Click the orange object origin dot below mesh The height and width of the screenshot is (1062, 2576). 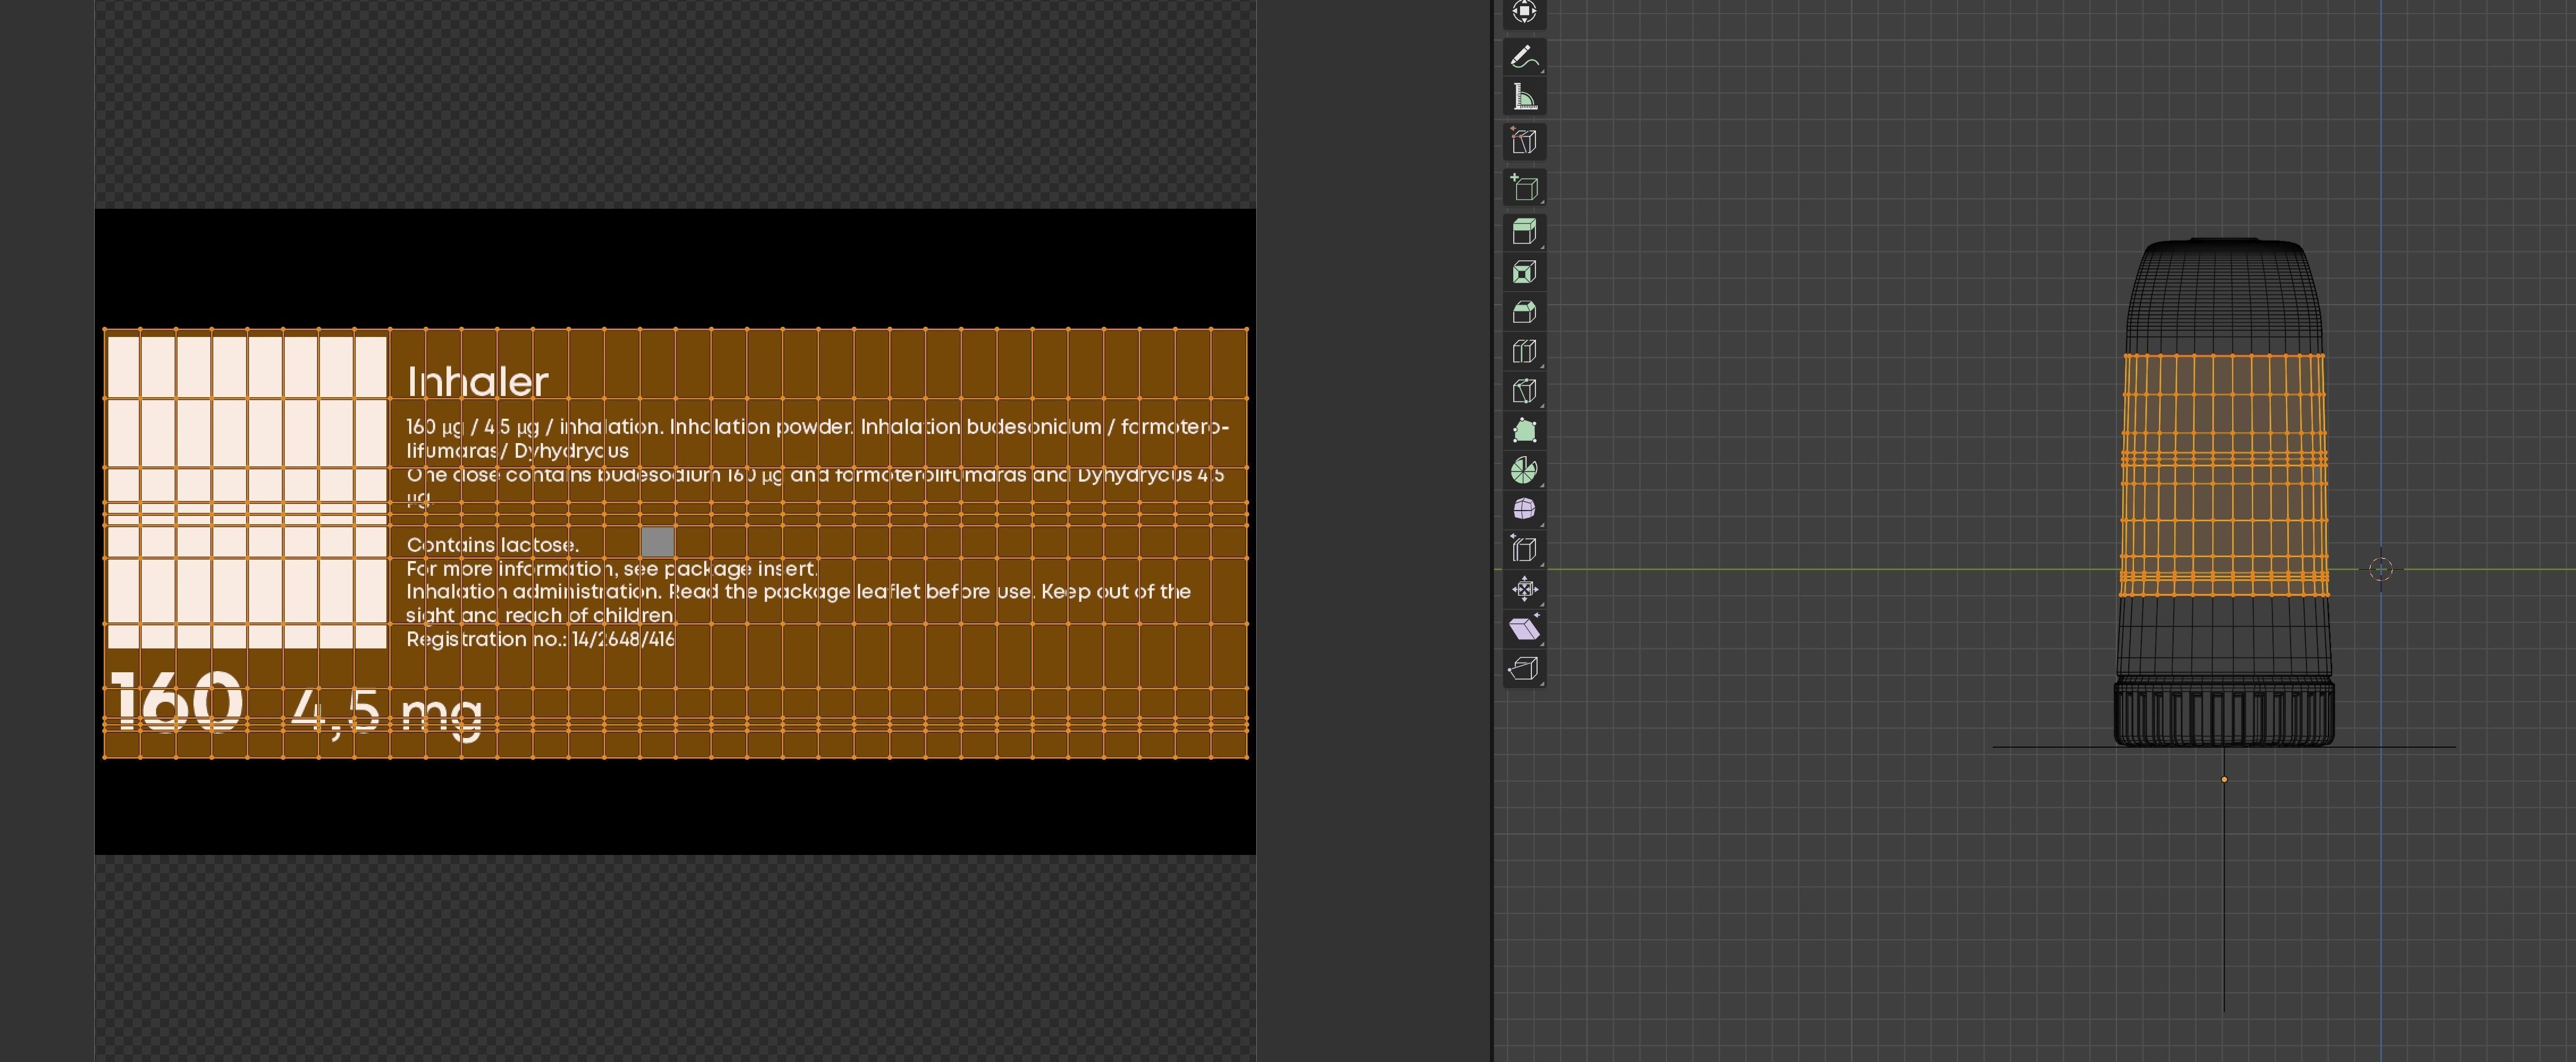pyautogui.click(x=2224, y=779)
